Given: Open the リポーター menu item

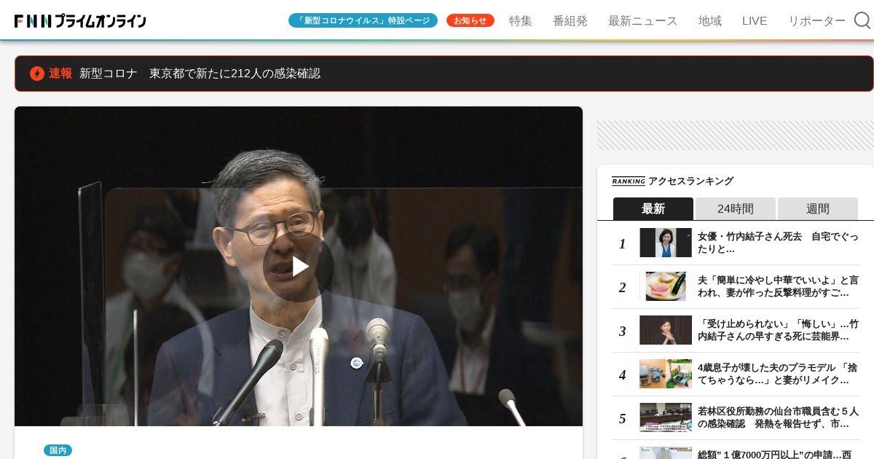Looking at the screenshot, I should click(816, 21).
